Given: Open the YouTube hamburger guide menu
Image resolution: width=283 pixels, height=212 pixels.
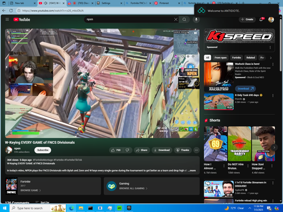Looking at the screenshot, I should pyautogui.click(x=7, y=19).
